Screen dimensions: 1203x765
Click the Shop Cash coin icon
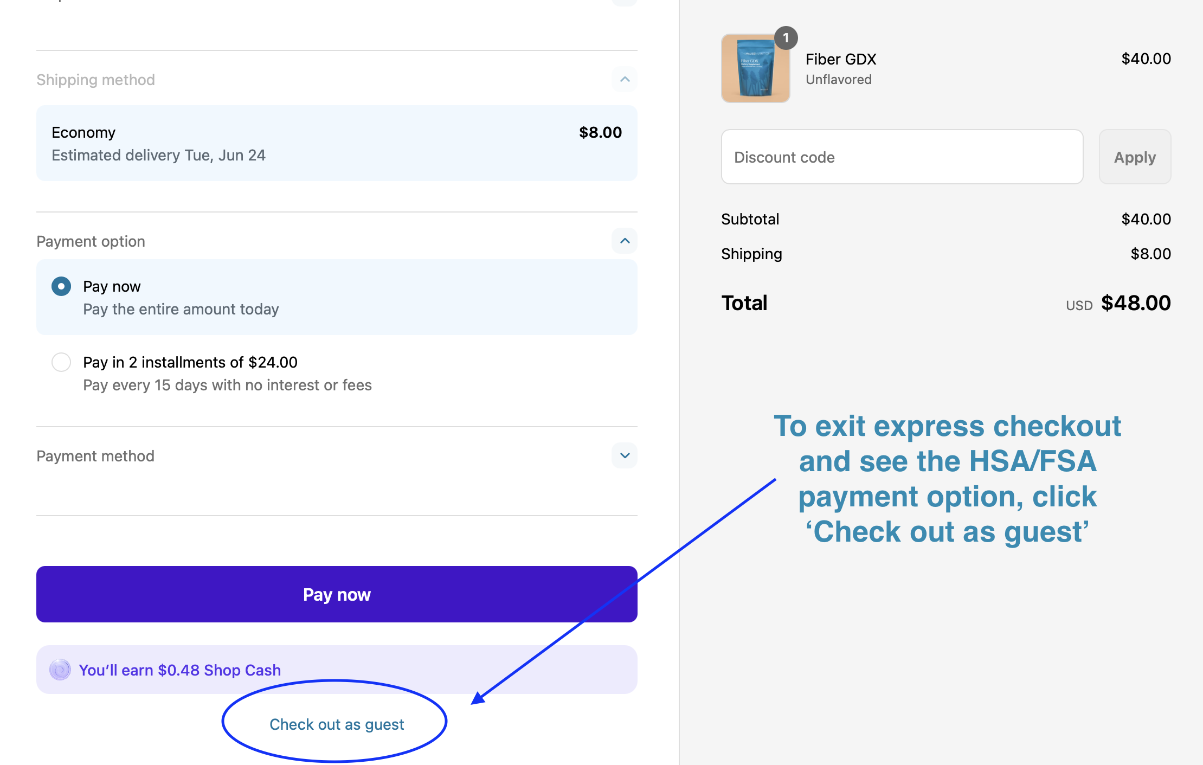pyautogui.click(x=60, y=670)
